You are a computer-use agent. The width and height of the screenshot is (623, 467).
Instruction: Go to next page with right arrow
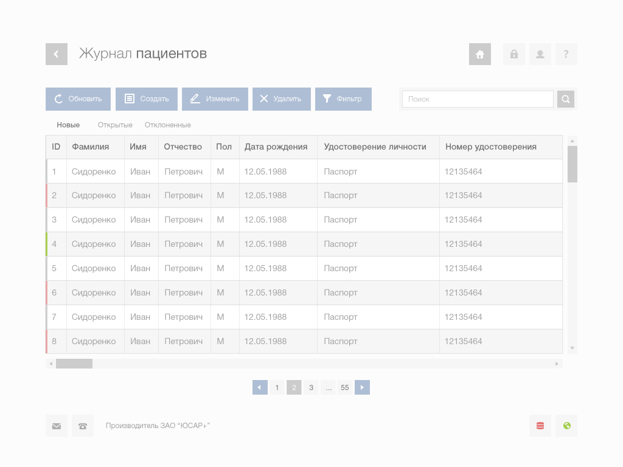[x=362, y=387]
